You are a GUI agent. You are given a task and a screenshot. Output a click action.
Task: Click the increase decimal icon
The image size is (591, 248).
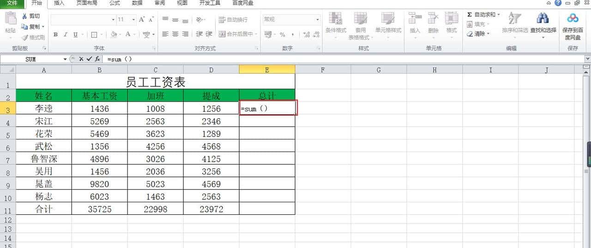[307, 35]
